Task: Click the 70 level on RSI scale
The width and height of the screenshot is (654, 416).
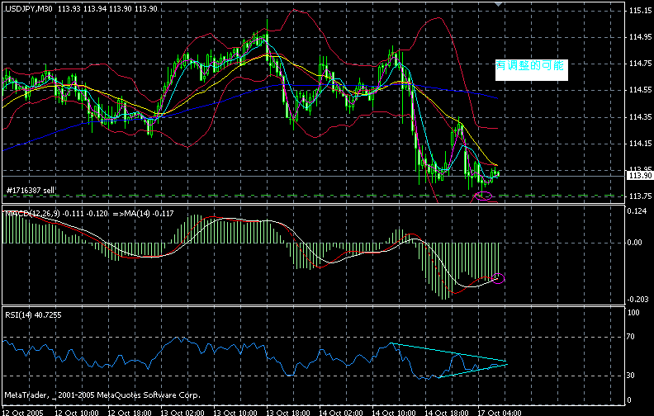Action: (631, 337)
